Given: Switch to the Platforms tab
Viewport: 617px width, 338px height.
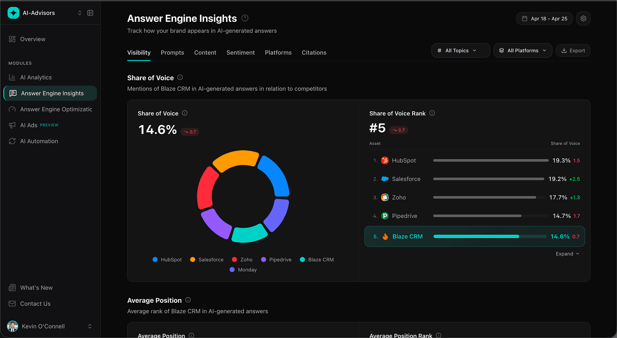Looking at the screenshot, I should (278, 52).
